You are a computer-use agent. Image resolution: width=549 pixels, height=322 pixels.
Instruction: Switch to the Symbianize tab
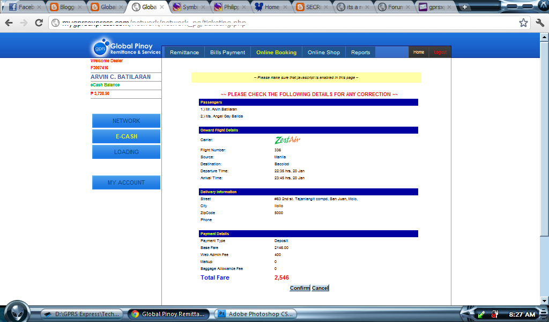click(x=189, y=7)
